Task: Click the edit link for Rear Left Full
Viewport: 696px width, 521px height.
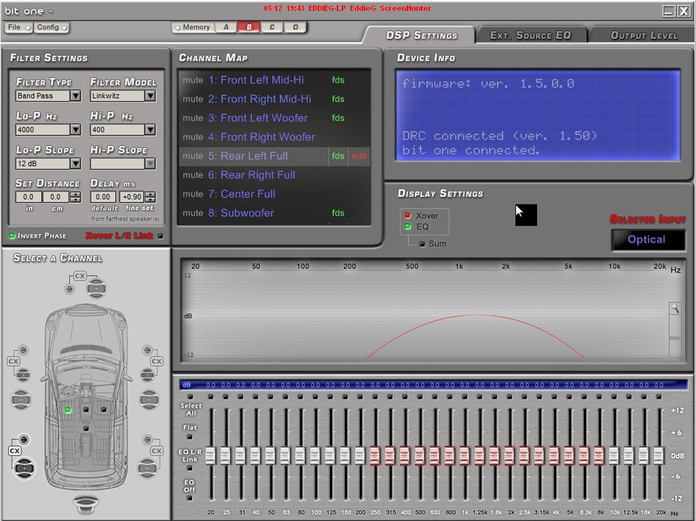Action: tap(359, 156)
